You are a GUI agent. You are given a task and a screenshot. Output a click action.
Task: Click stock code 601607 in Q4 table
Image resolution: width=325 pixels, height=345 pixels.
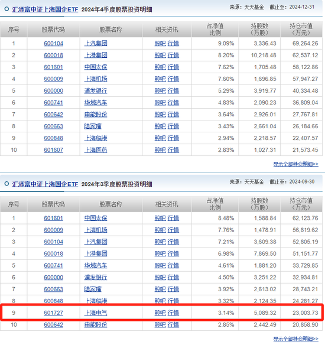tap(53, 150)
